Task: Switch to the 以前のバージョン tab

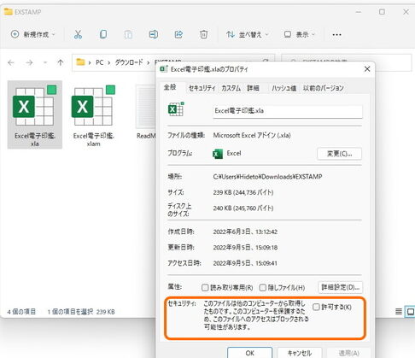Action: point(323,88)
